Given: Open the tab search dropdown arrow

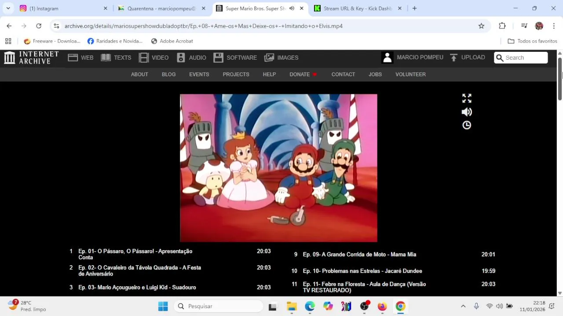Looking at the screenshot, I should 8,8.
